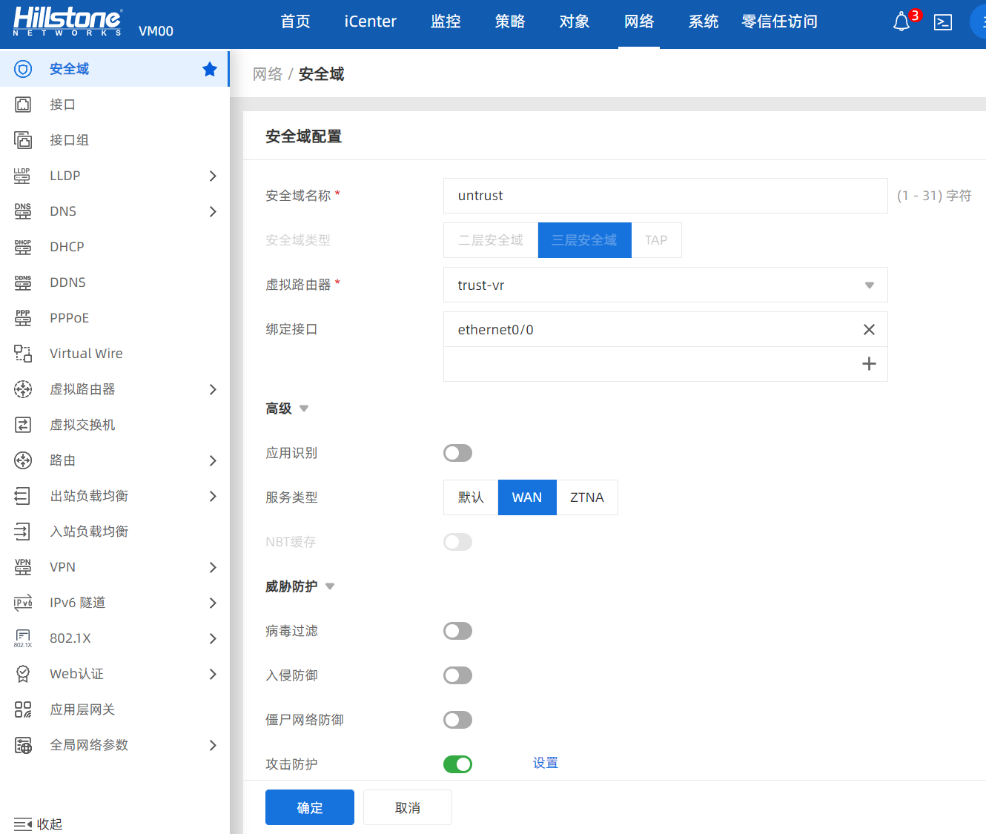The width and height of the screenshot is (986, 834).
Task: Open the command line console icon
Action: [x=943, y=22]
